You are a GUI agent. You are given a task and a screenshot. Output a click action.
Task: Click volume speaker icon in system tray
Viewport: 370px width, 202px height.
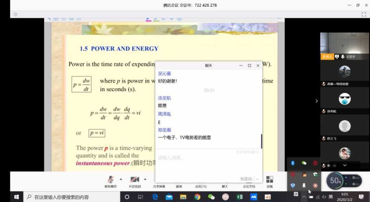point(324,197)
